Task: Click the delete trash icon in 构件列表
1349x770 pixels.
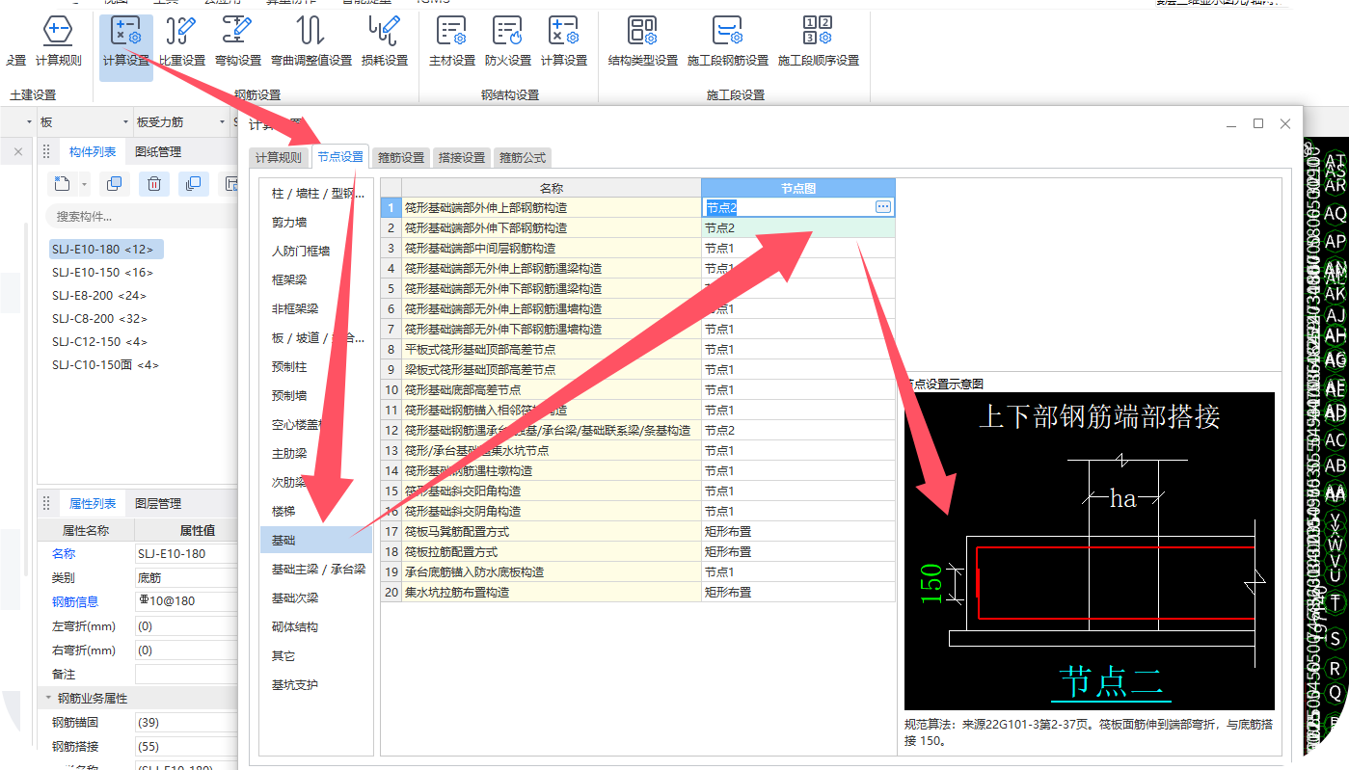Action: click(x=154, y=183)
